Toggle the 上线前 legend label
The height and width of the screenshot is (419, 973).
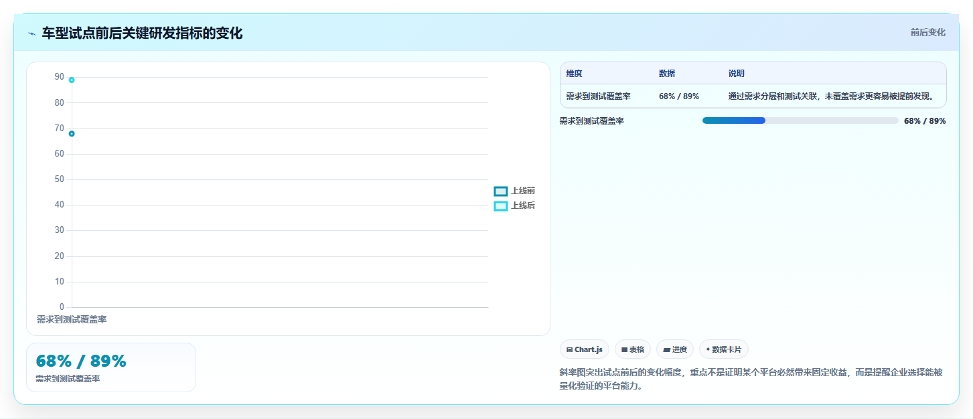(x=523, y=191)
